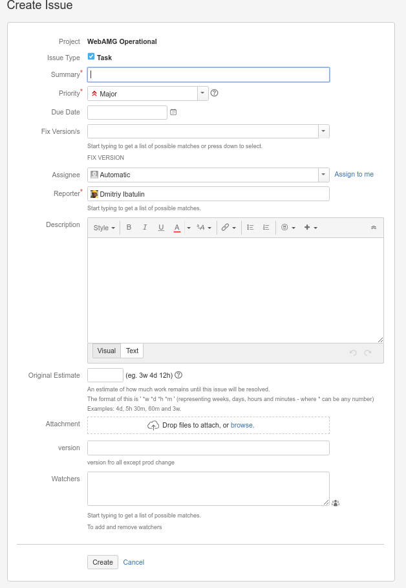406x588 pixels.
Task: Open the Priority dropdown showing Major
Action: click(202, 93)
